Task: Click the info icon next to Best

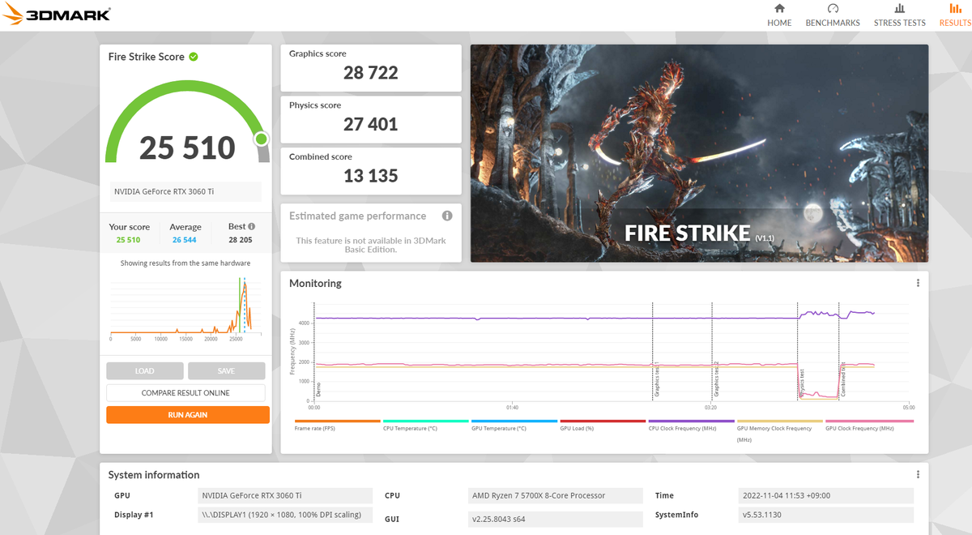Action: tap(251, 227)
